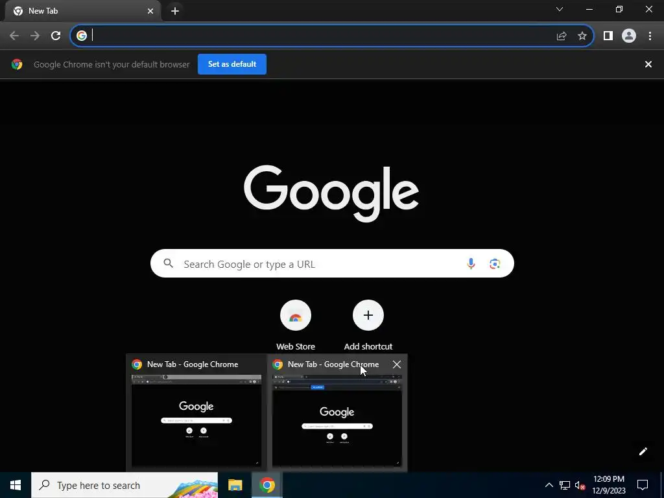Share this page icon in address bar
Image resolution: width=664 pixels, height=498 pixels.
coord(562,36)
